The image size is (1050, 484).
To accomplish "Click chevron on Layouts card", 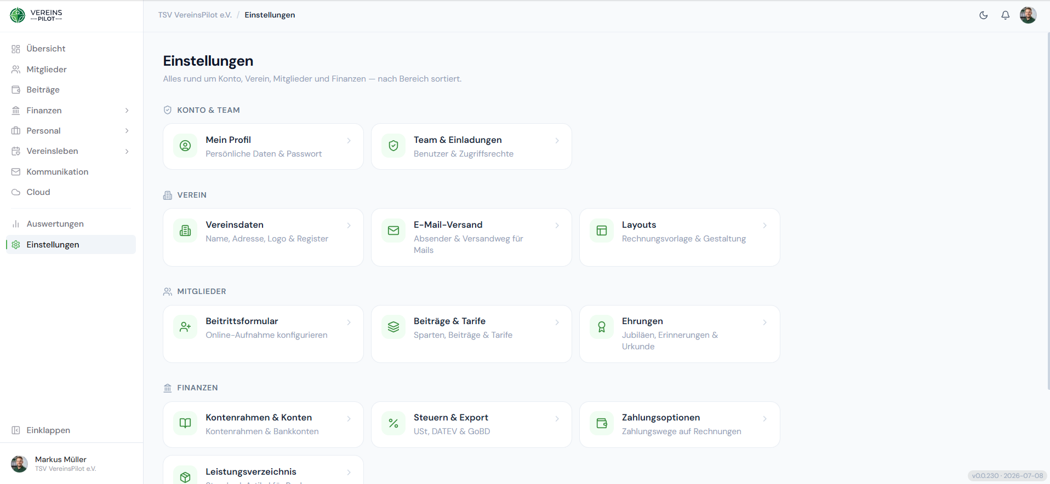I will pyautogui.click(x=765, y=226).
